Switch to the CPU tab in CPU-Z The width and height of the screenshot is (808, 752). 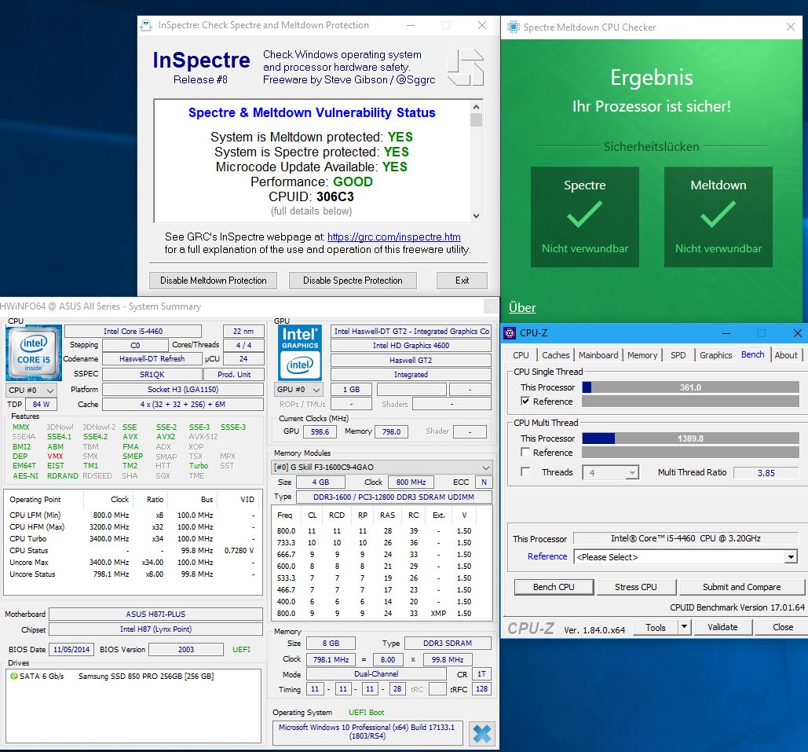(x=521, y=355)
